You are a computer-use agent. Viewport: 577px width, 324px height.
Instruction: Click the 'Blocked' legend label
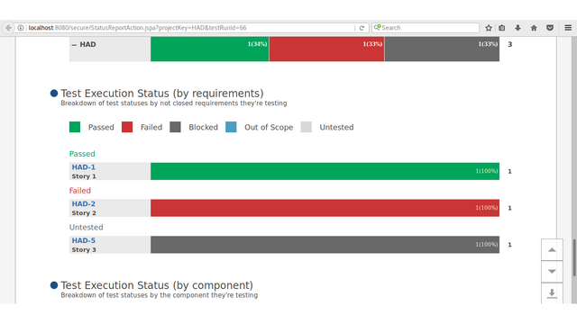click(204, 128)
